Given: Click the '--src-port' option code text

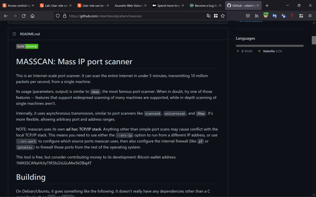Looking at the screenshot, I should [27, 141].
